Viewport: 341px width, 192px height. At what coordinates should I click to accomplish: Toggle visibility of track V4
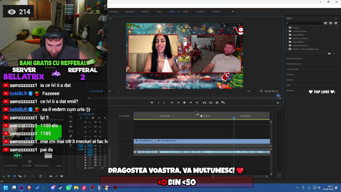point(100,132)
